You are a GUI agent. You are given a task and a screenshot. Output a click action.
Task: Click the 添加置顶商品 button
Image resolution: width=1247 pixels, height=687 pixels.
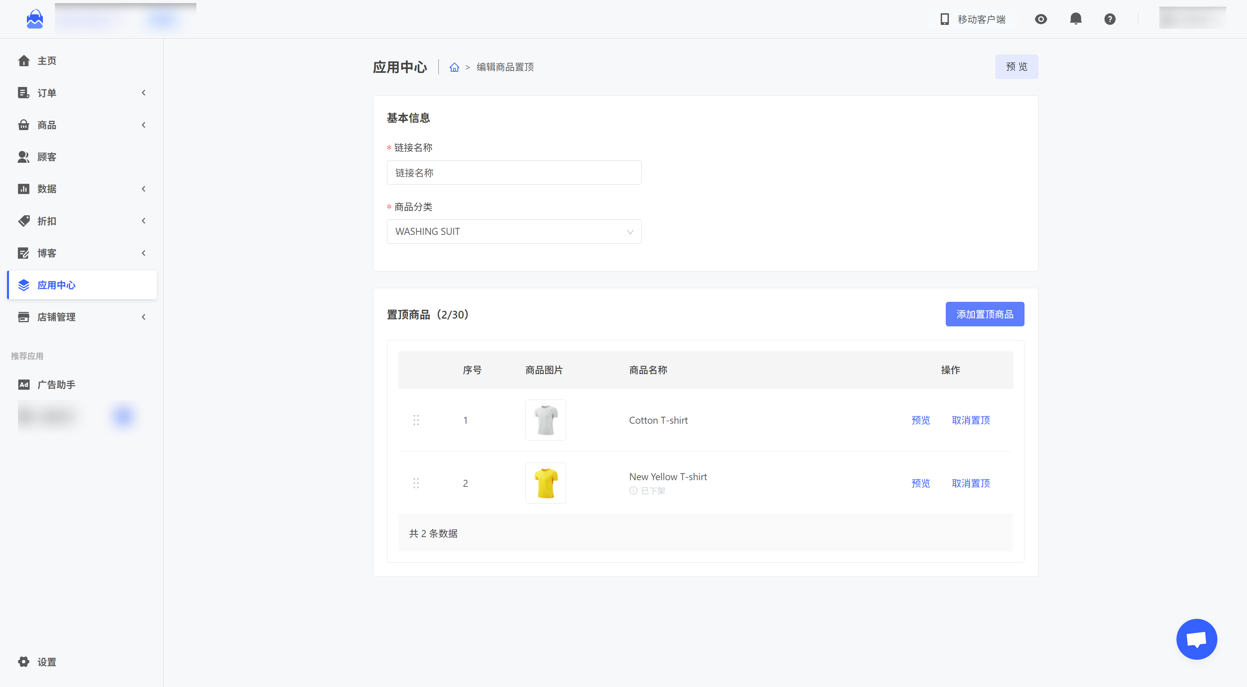984,314
